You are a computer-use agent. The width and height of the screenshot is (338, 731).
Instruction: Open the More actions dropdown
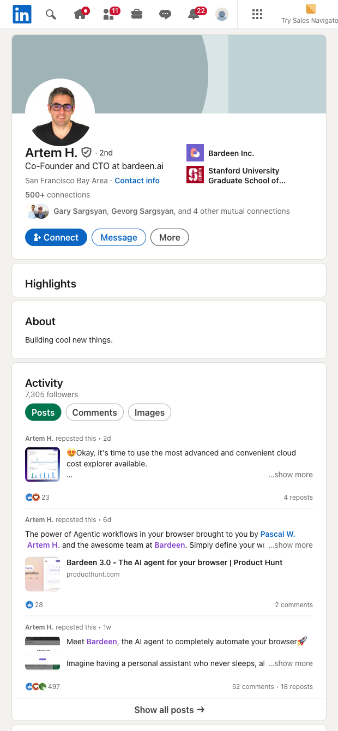coord(170,237)
